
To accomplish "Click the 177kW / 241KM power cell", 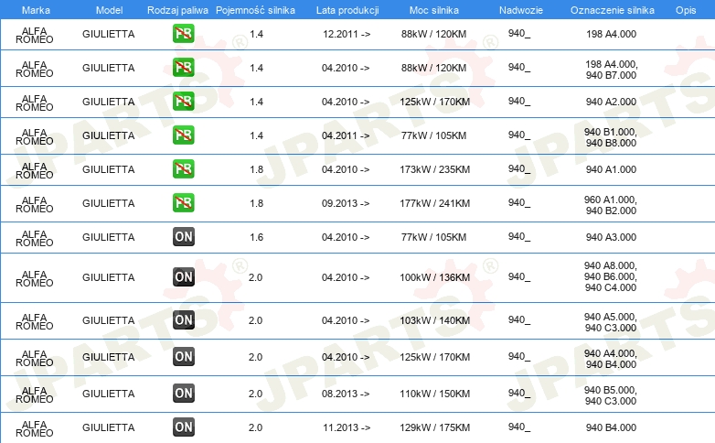I will (434, 203).
